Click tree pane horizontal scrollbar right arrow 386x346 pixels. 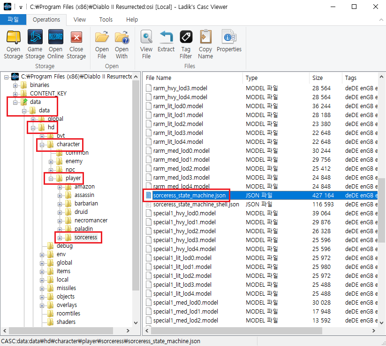tap(128, 330)
